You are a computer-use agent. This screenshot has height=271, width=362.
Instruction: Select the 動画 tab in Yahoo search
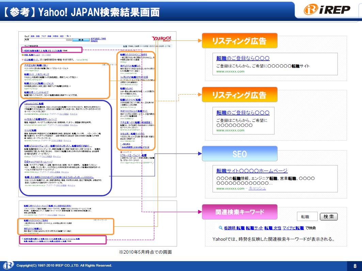[38, 36]
